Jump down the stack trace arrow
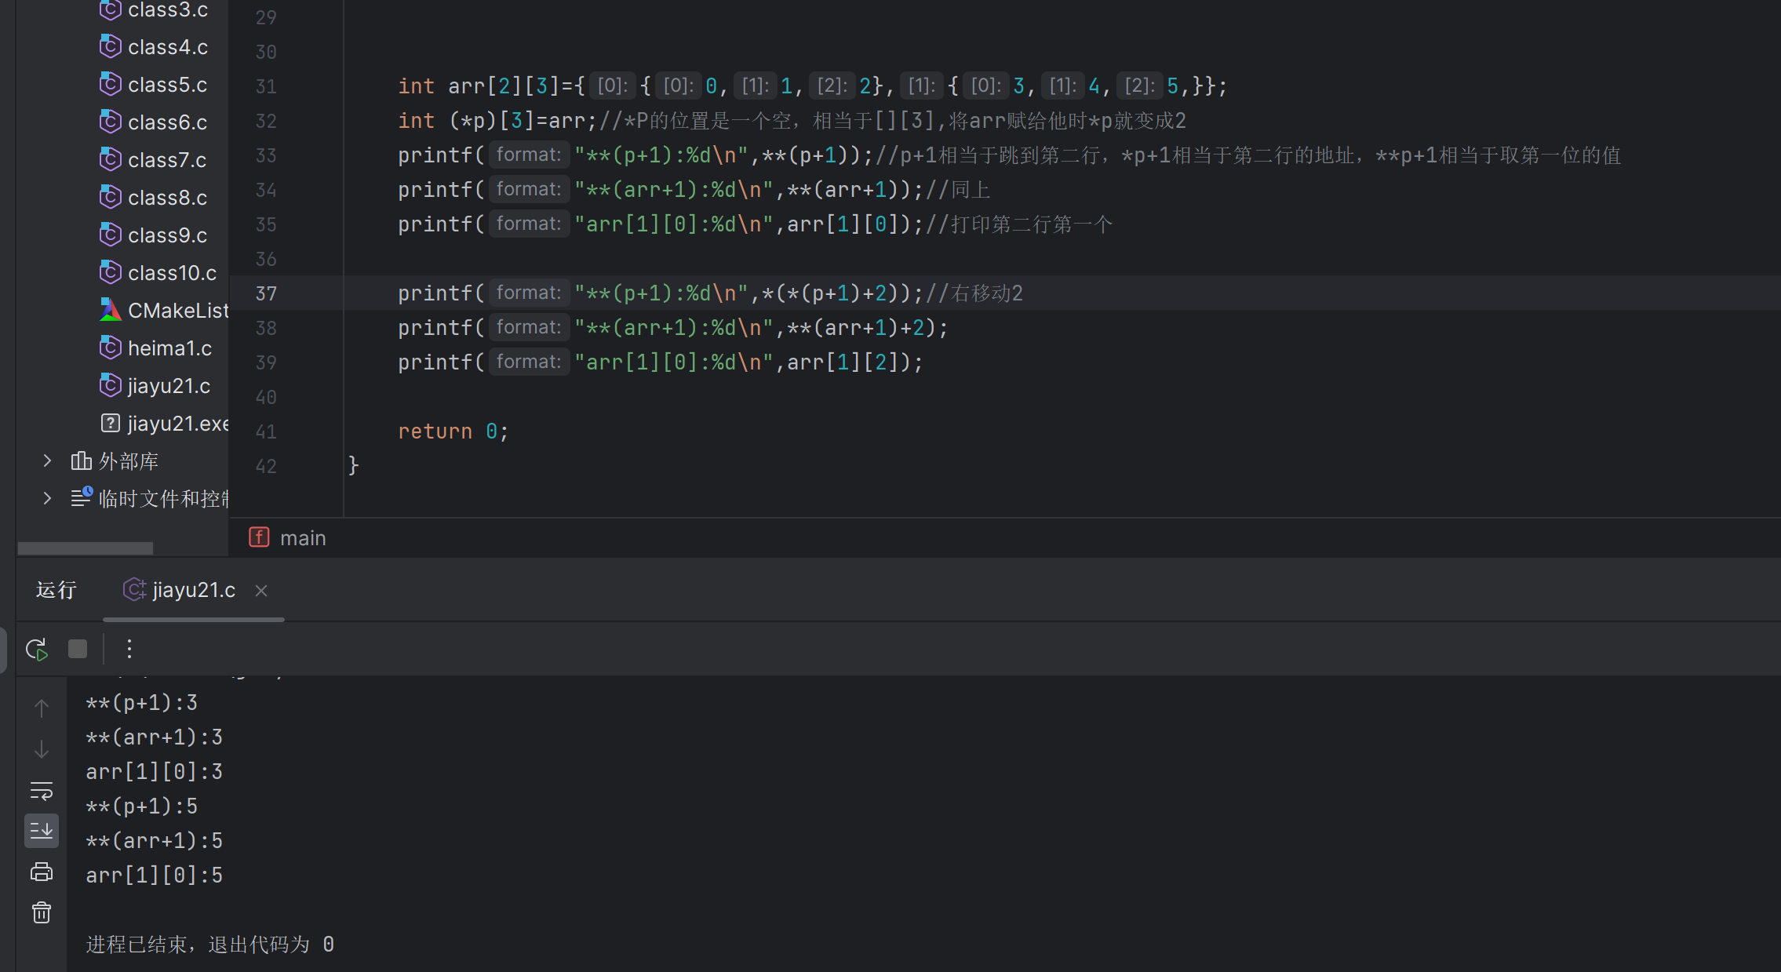The width and height of the screenshot is (1781, 972). [42, 749]
